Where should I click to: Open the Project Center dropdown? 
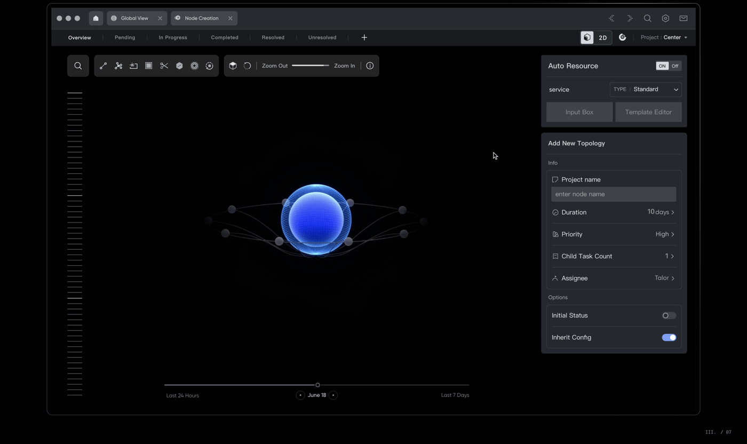664,37
